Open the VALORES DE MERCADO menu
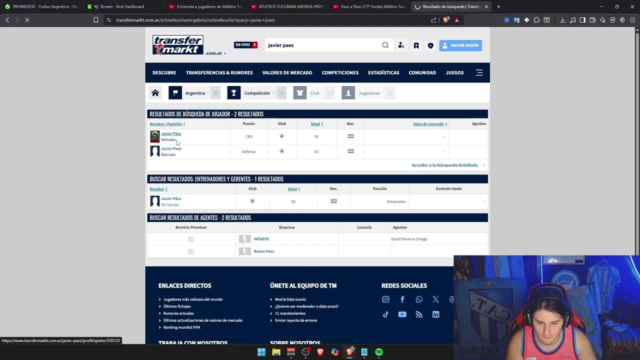Viewport: 640px width, 360px height. click(287, 72)
